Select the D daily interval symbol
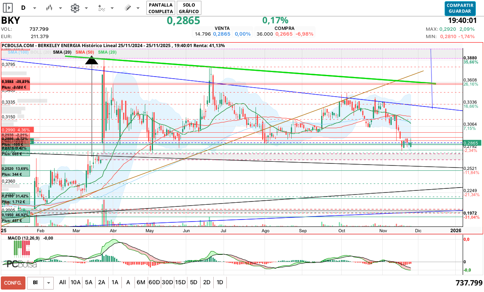The height and width of the screenshot is (292, 484). [23, 8]
